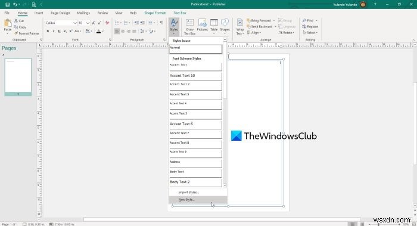
Task: Open Customize Quick Access Toolbar arrow
Action: tap(41, 5)
